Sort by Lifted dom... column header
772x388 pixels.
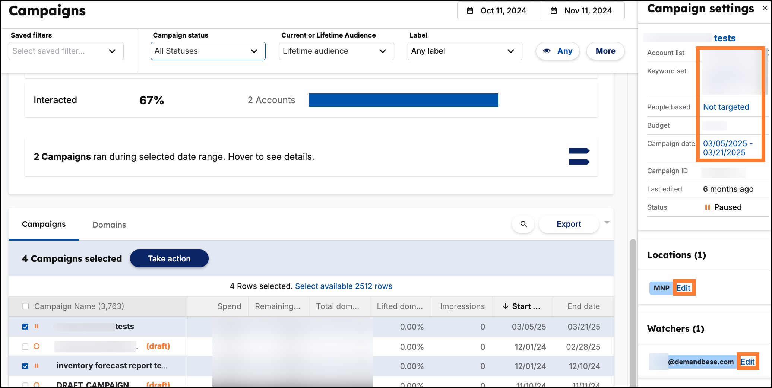pos(400,306)
